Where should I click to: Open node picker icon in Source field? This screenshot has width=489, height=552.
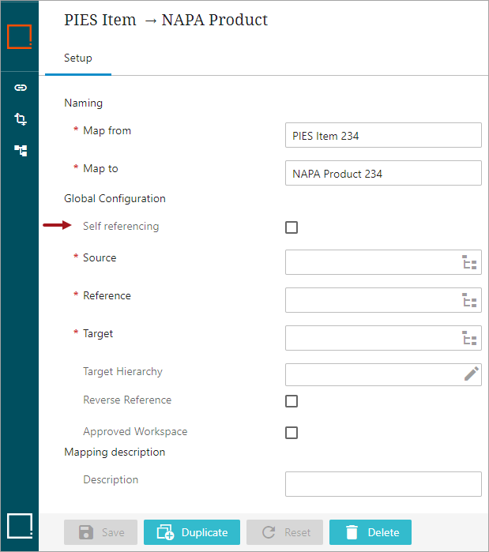470,263
